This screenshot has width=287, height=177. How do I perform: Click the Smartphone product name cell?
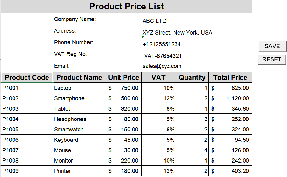[x=79, y=98]
